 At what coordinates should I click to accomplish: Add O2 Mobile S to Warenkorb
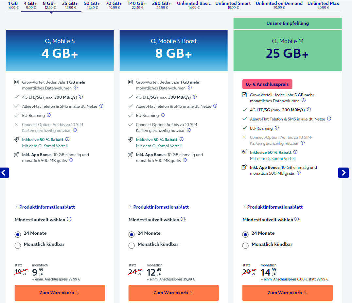tap(60, 293)
